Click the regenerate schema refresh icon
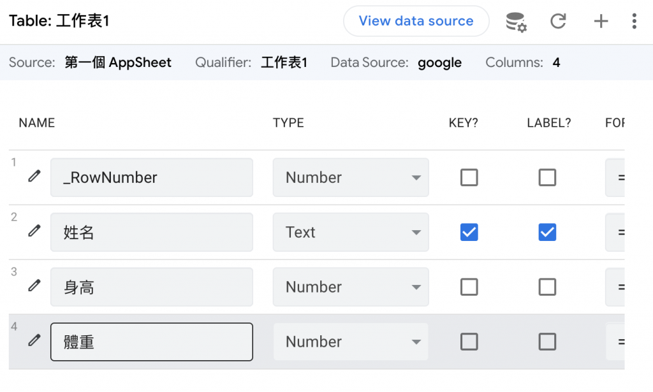 (x=558, y=22)
